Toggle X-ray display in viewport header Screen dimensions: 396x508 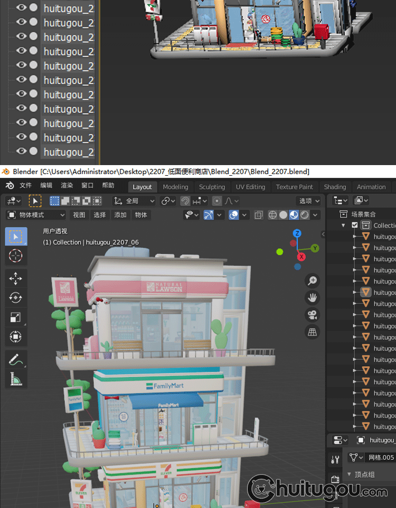click(x=259, y=215)
